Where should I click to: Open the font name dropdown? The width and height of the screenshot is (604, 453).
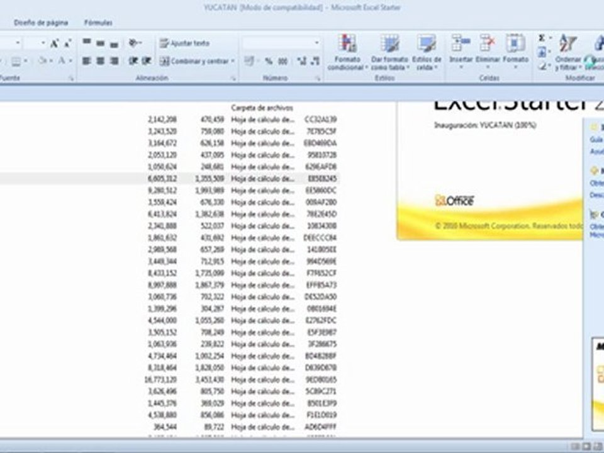(18, 43)
